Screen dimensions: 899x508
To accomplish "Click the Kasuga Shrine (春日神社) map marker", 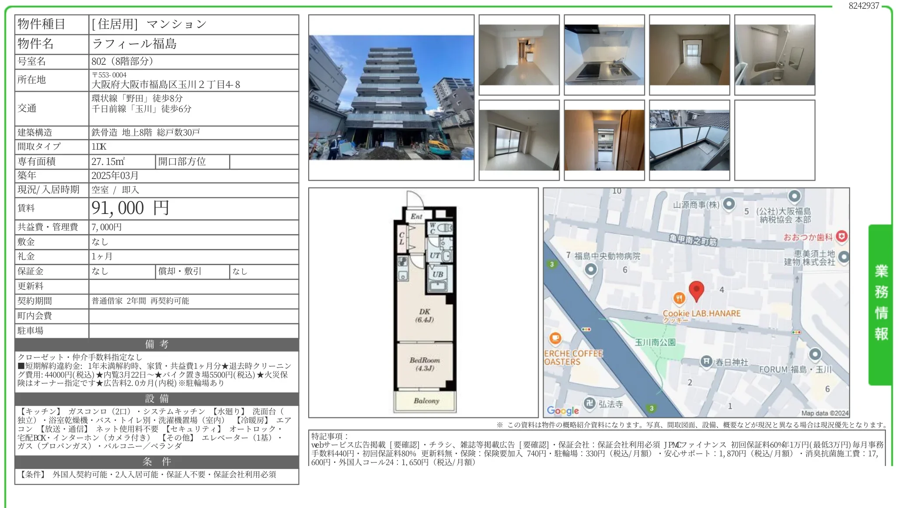I will (x=706, y=361).
